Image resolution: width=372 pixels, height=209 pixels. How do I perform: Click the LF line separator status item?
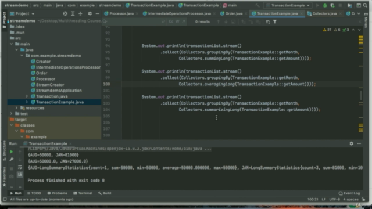coord(324,199)
